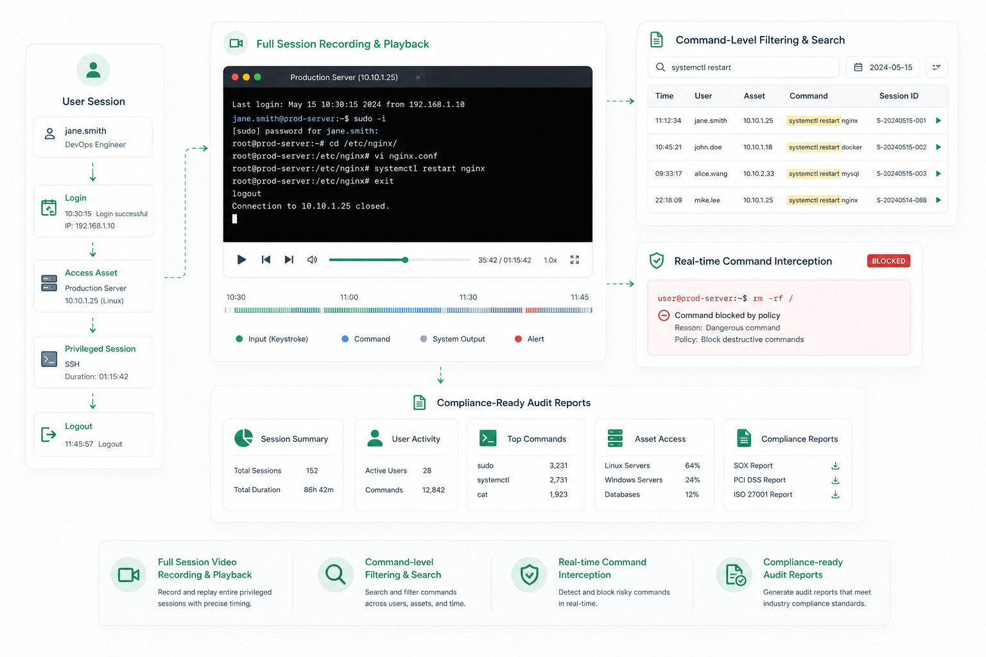The height and width of the screenshot is (657, 986).
Task: Open the Session Summary pie chart icon
Action: pos(243,438)
